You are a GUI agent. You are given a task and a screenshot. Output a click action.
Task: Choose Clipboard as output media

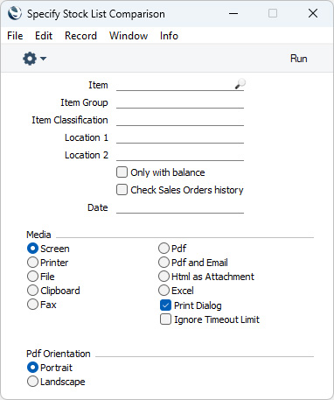click(32, 291)
